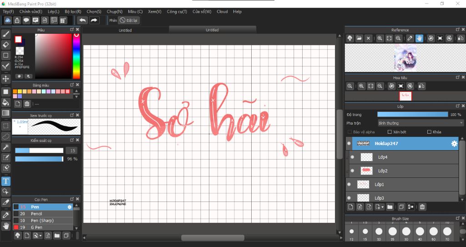This screenshot has width=466, height=247.
Task: Toggle visibility of Hoidap247 folder layer
Action: (349, 144)
